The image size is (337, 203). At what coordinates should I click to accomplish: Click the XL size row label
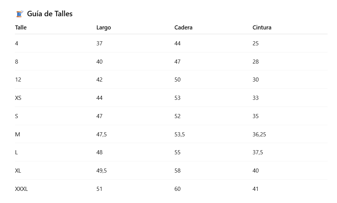[18, 171]
